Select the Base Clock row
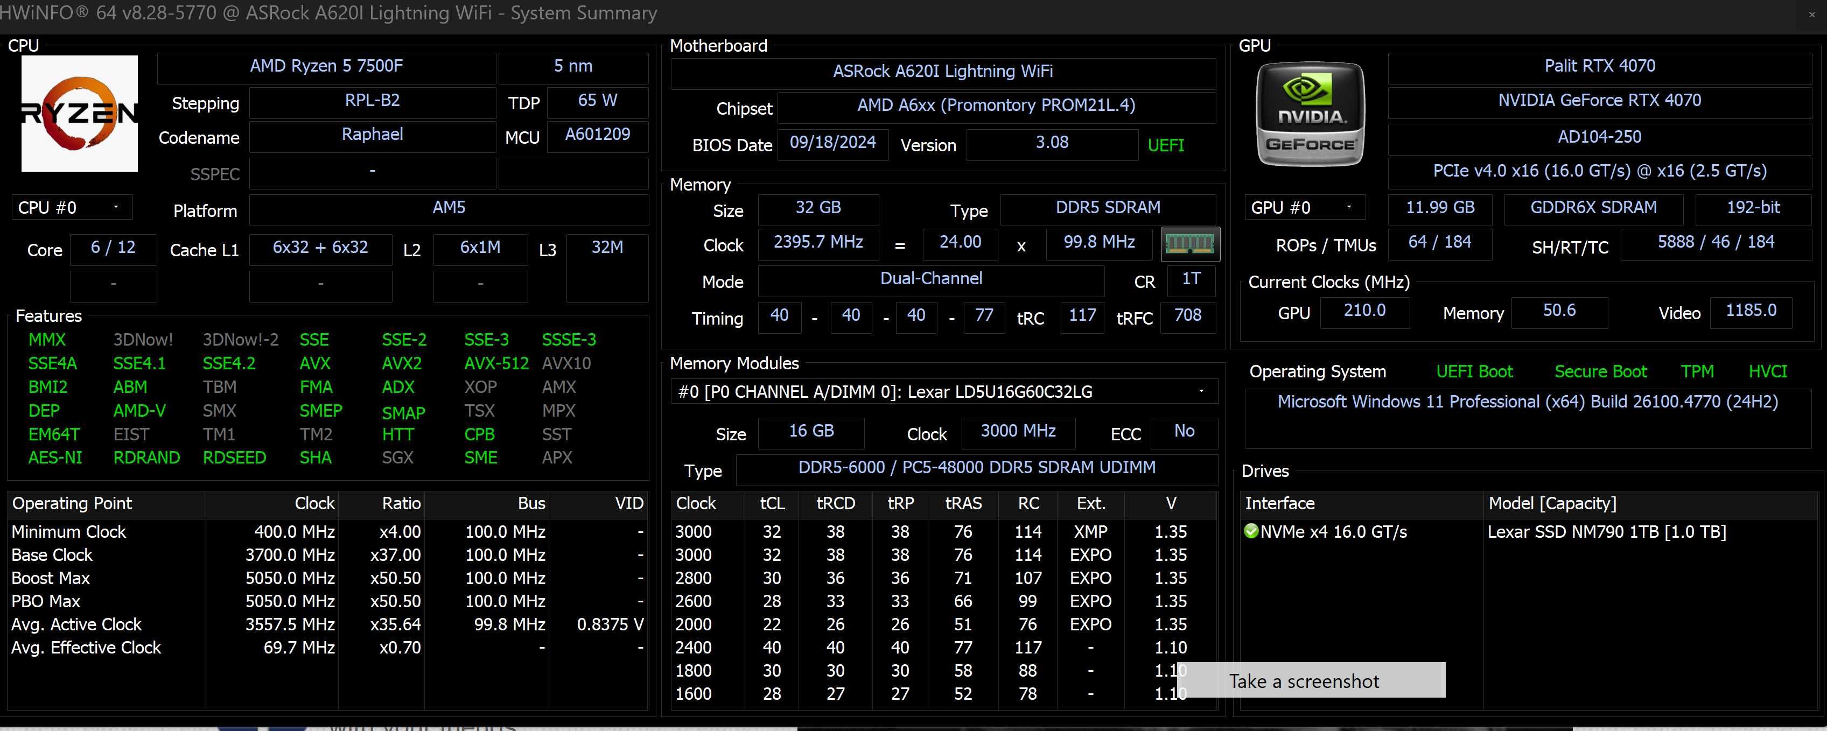1827x731 pixels. pyautogui.click(x=328, y=554)
